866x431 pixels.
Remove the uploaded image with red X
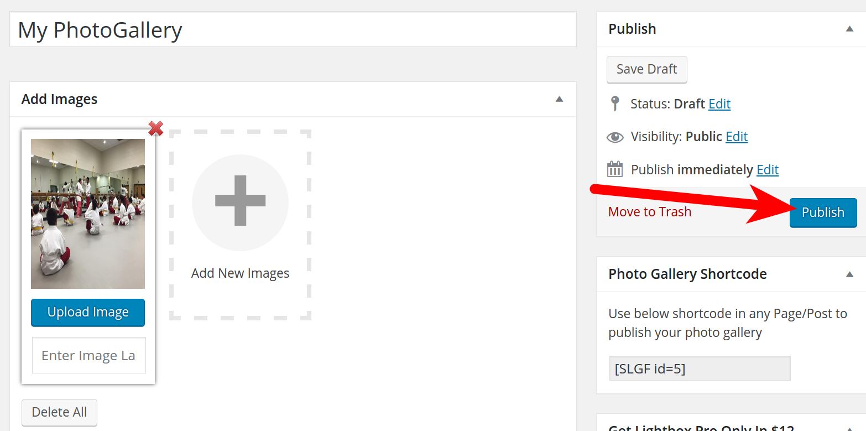pos(156,128)
